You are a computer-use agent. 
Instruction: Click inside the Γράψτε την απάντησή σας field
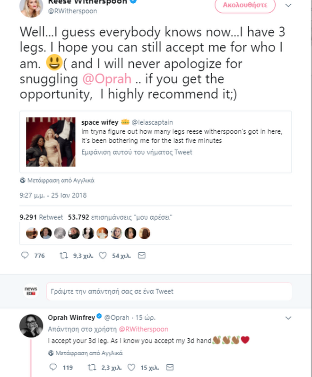[169, 291]
